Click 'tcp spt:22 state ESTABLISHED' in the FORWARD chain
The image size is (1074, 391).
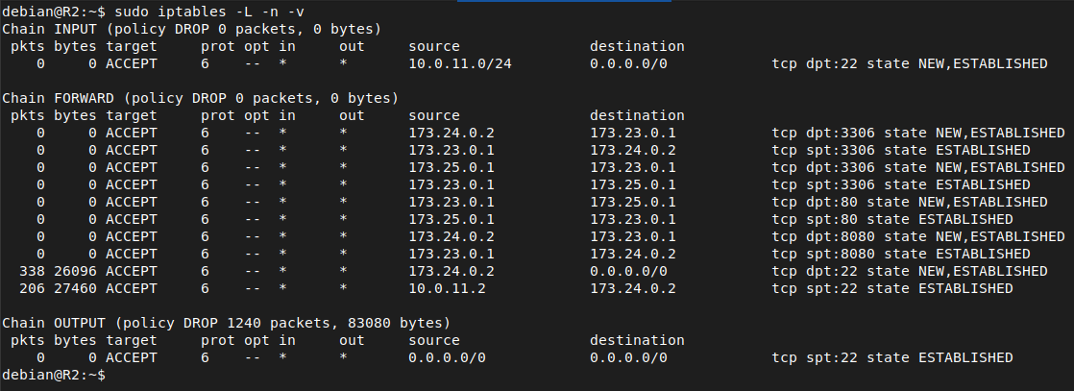[892, 288]
